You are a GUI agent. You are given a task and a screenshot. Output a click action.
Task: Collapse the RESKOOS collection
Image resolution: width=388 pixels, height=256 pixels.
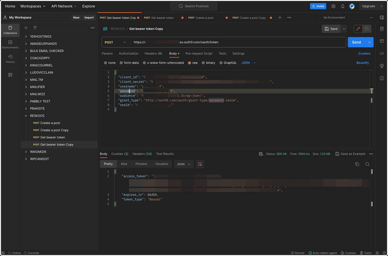[x=26, y=116]
